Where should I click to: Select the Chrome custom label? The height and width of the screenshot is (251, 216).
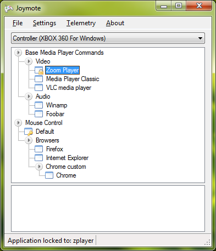coord(66,167)
